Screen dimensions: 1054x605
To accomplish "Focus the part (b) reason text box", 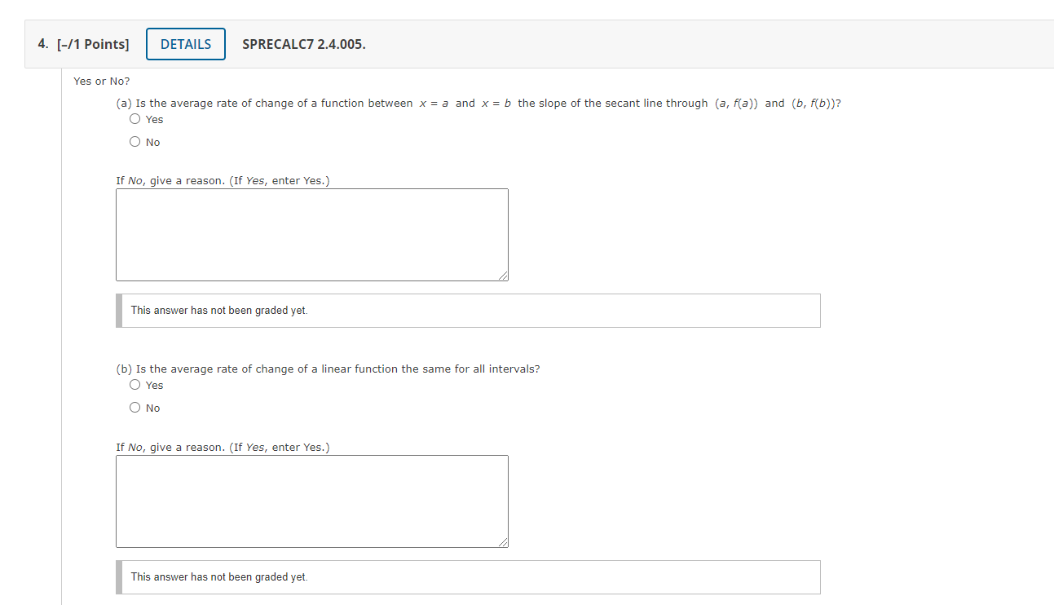I will (311, 501).
